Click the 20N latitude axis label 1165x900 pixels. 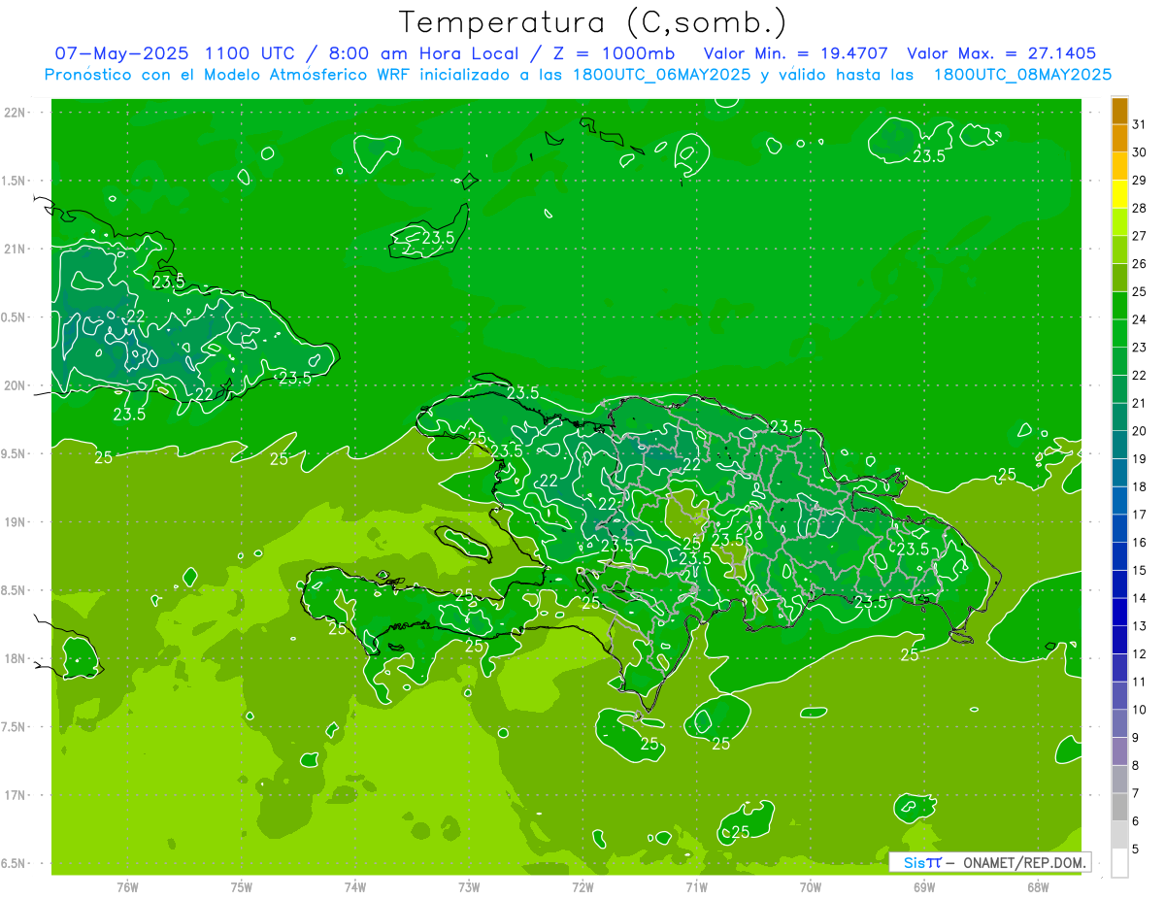pos(15,385)
